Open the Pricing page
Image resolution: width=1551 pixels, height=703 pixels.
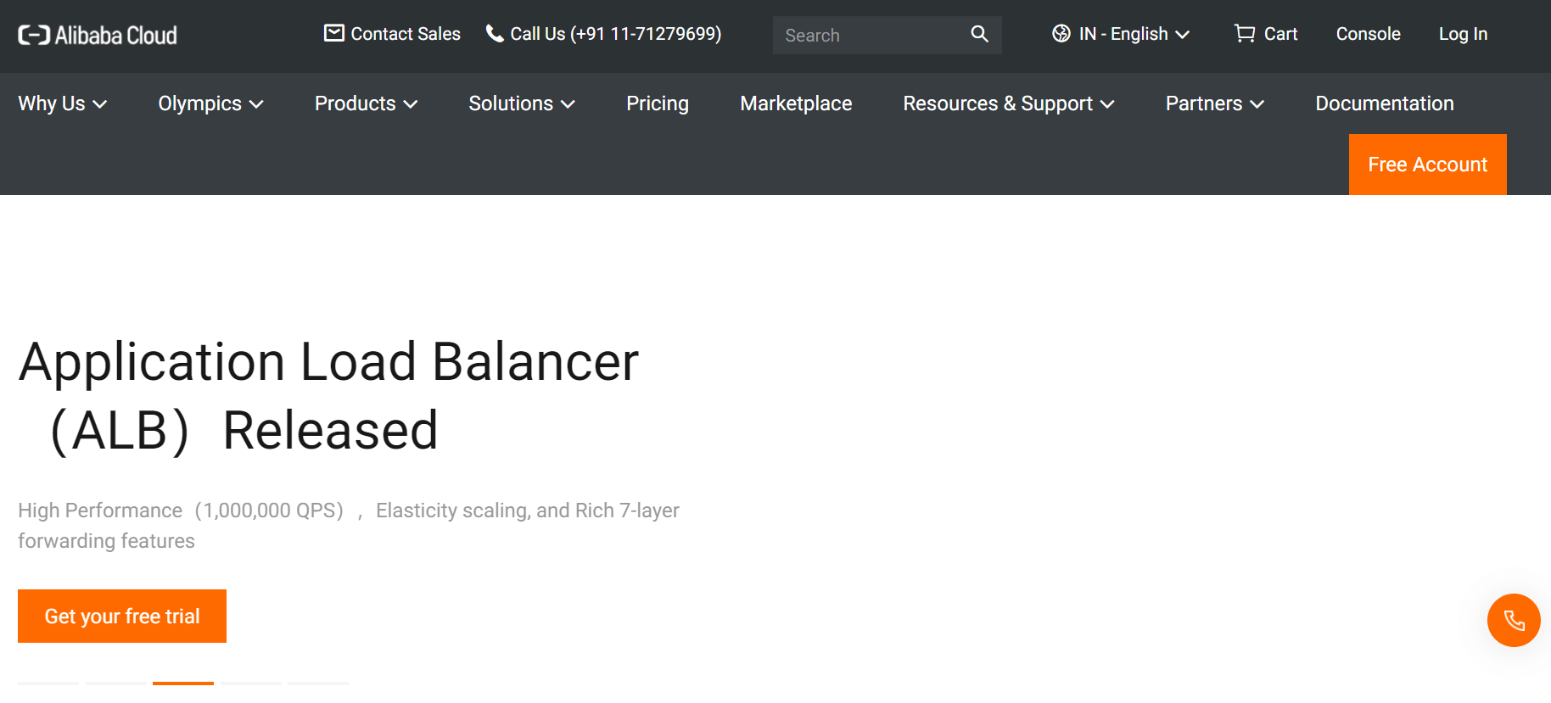pos(658,103)
